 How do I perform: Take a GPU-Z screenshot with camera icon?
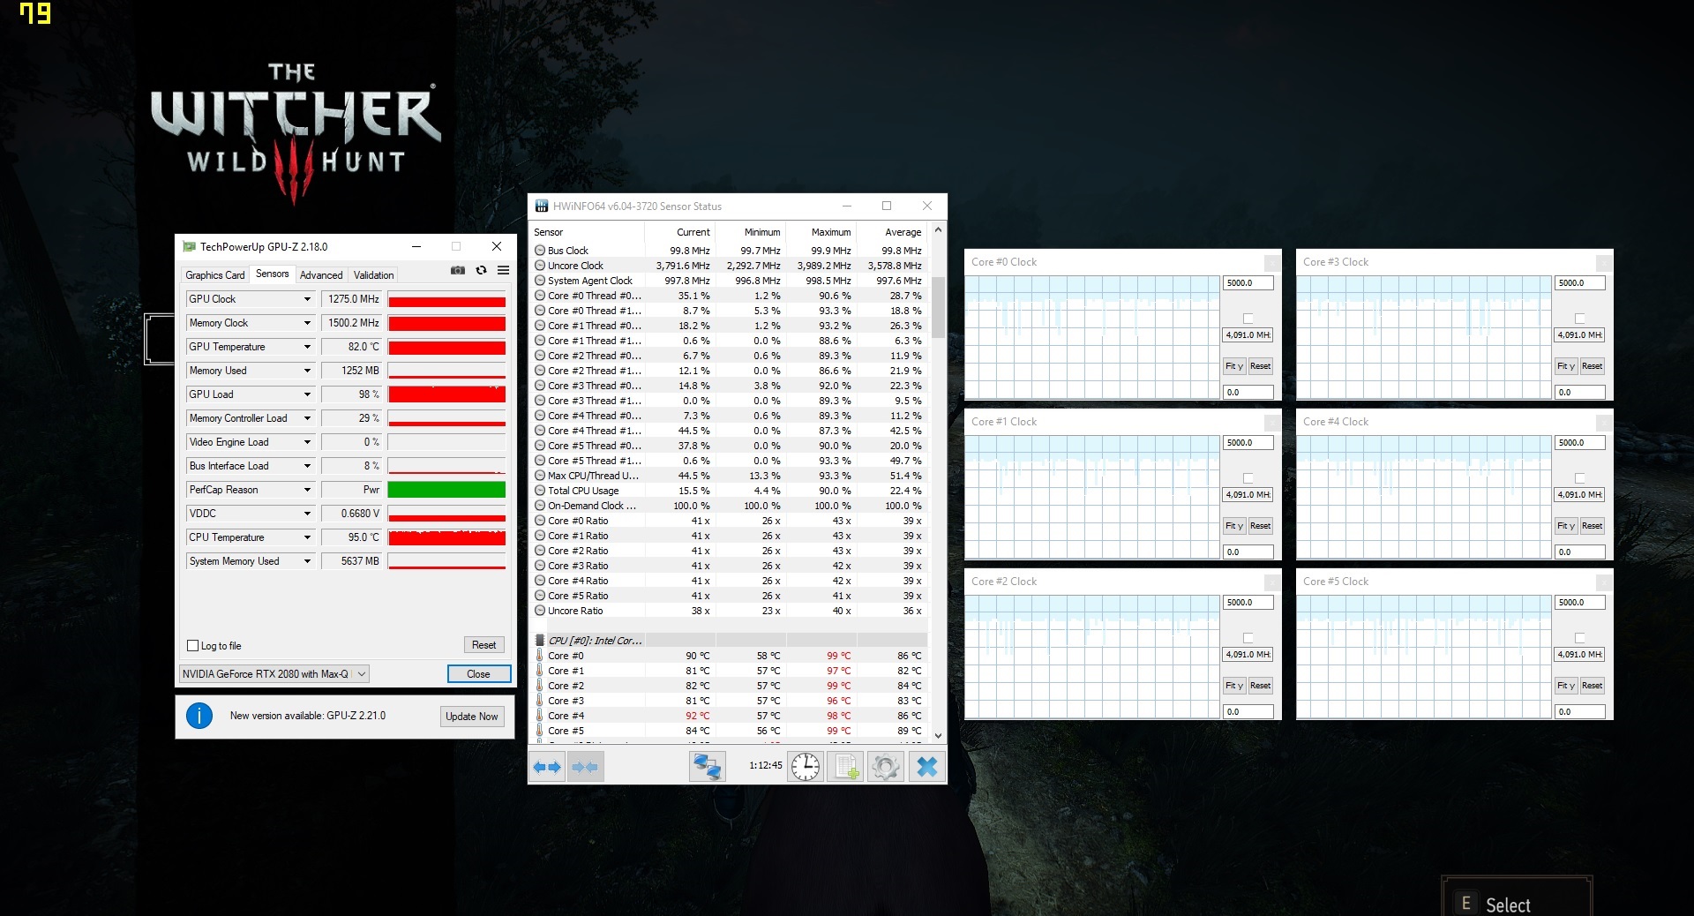457,270
